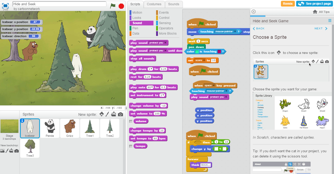Close the tips panel with X icon
Screen dimensions: 334x174
point(253,12)
